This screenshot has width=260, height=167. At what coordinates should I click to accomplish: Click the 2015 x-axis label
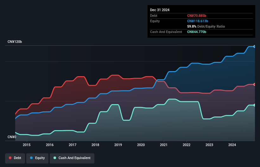pos(27,145)
